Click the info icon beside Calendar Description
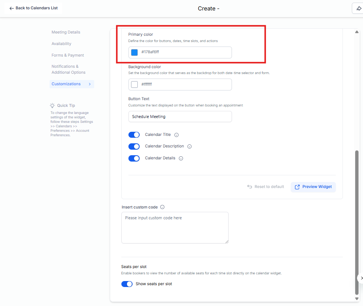Screen dimensions: 363x306 tap(190, 147)
